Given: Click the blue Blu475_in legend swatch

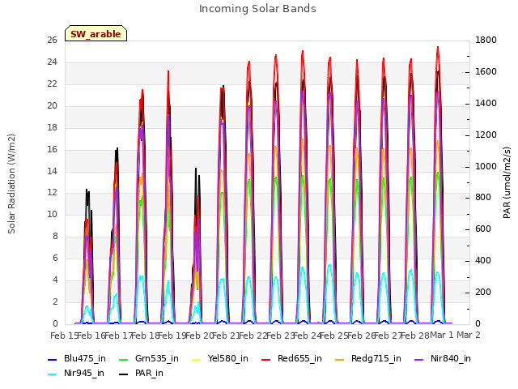Looking at the screenshot, I should click(52, 360).
